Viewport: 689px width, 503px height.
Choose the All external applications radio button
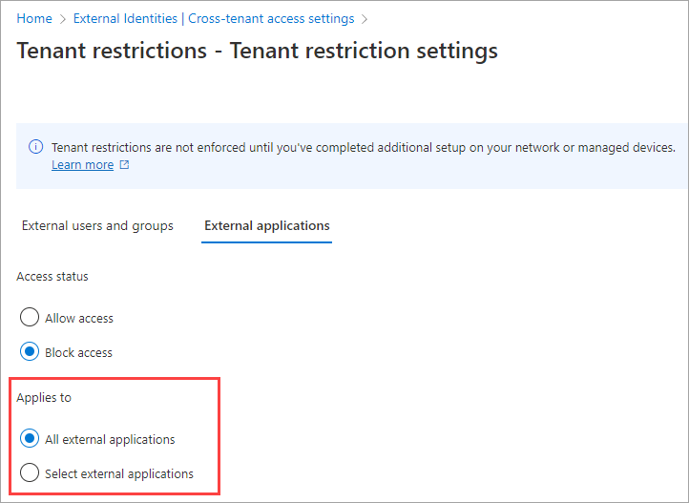click(30, 440)
